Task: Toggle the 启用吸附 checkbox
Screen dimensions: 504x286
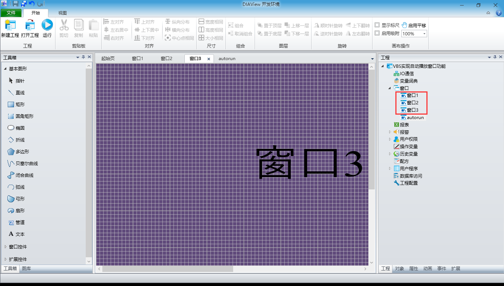Action: pyautogui.click(x=377, y=33)
